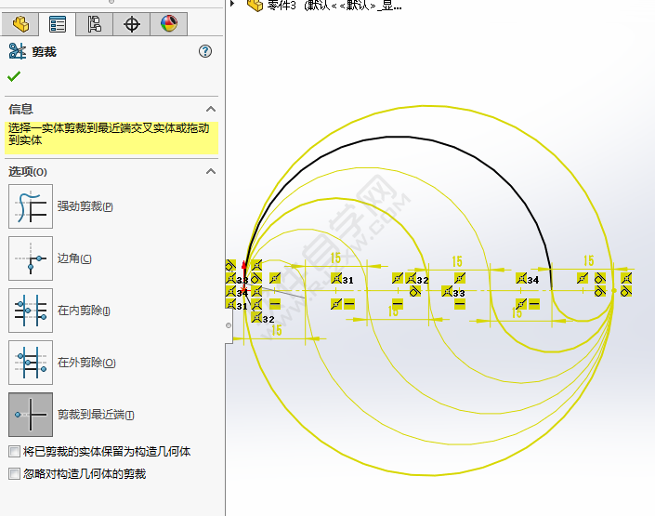655x516 pixels.
Task: Click the 剪裁到最近端(T) label
Action: point(96,415)
